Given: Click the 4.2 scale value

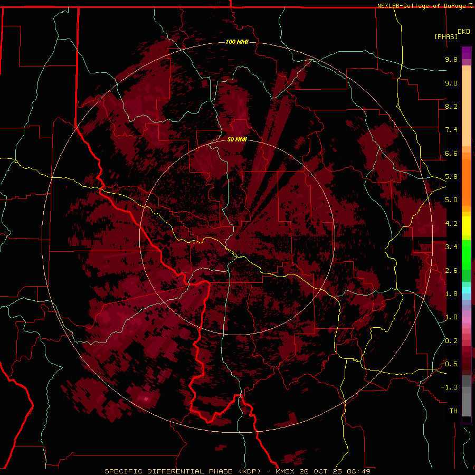Looking at the screenshot, I should click(451, 224).
